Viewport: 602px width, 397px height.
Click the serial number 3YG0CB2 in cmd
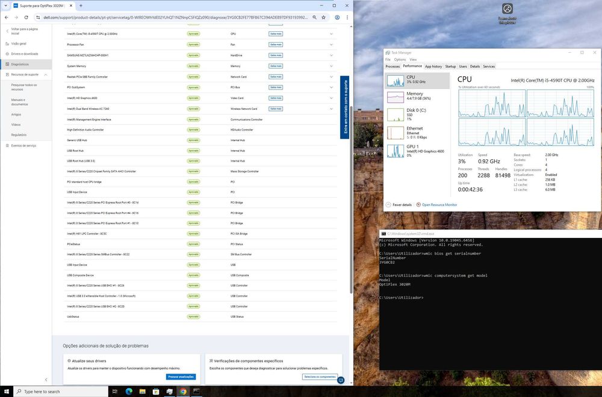[386, 262]
